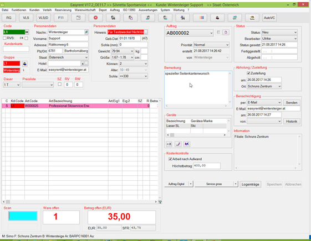Screen dimensions: 311x241
Task: Toggle the Zustellung checkbox
Action: pos(248,74)
